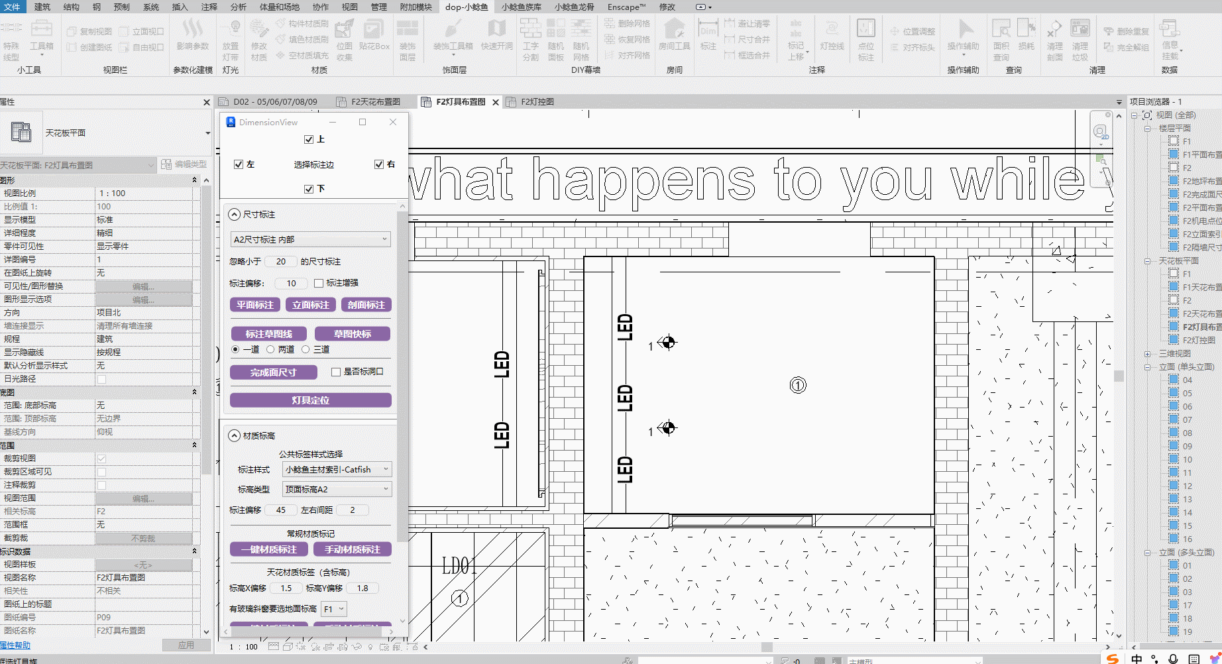
Task: Collapse the 尺寸标注 section
Action: tap(234, 214)
